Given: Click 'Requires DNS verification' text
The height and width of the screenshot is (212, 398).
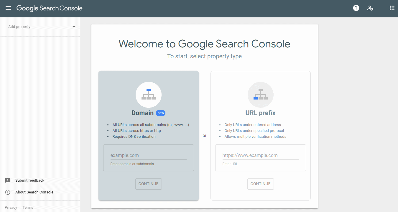Looking at the screenshot, I should pos(134,137).
